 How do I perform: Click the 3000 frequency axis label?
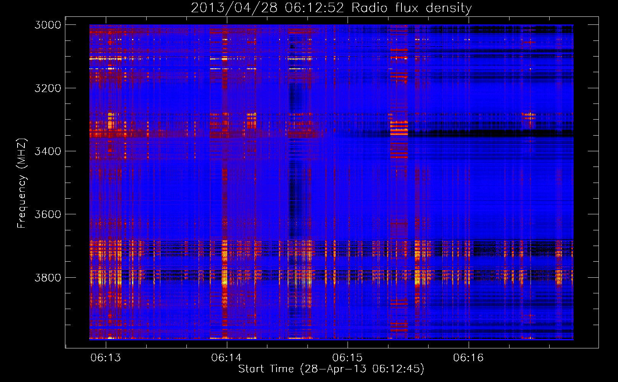(48, 25)
